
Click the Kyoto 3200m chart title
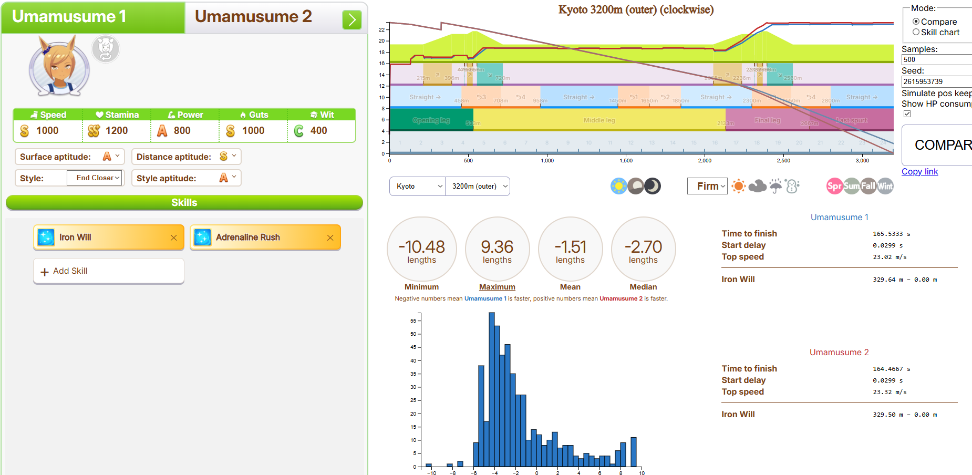[x=636, y=9]
